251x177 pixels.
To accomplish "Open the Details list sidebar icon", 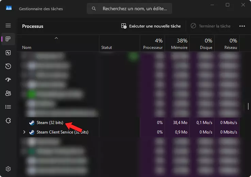I will [x=8, y=107].
